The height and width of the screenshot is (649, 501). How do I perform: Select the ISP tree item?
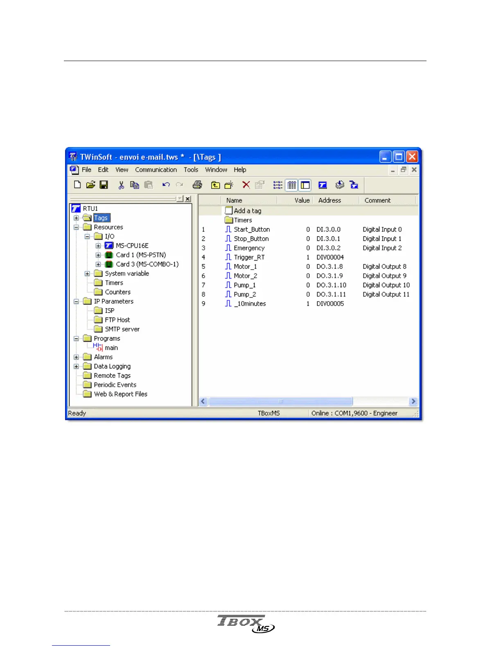click(109, 311)
